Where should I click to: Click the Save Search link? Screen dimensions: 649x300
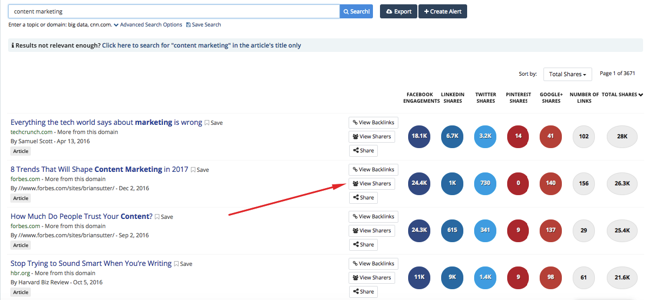point(204,25)
